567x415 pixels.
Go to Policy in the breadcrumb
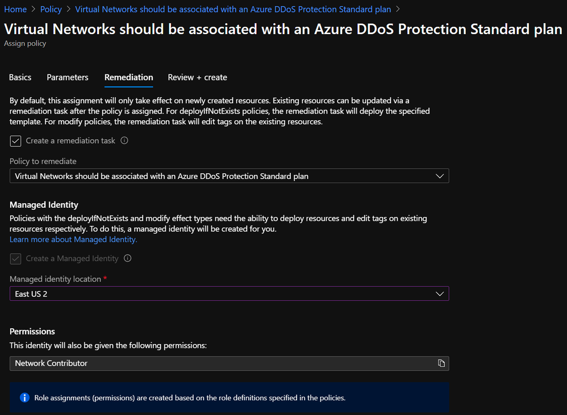(51, 10)
